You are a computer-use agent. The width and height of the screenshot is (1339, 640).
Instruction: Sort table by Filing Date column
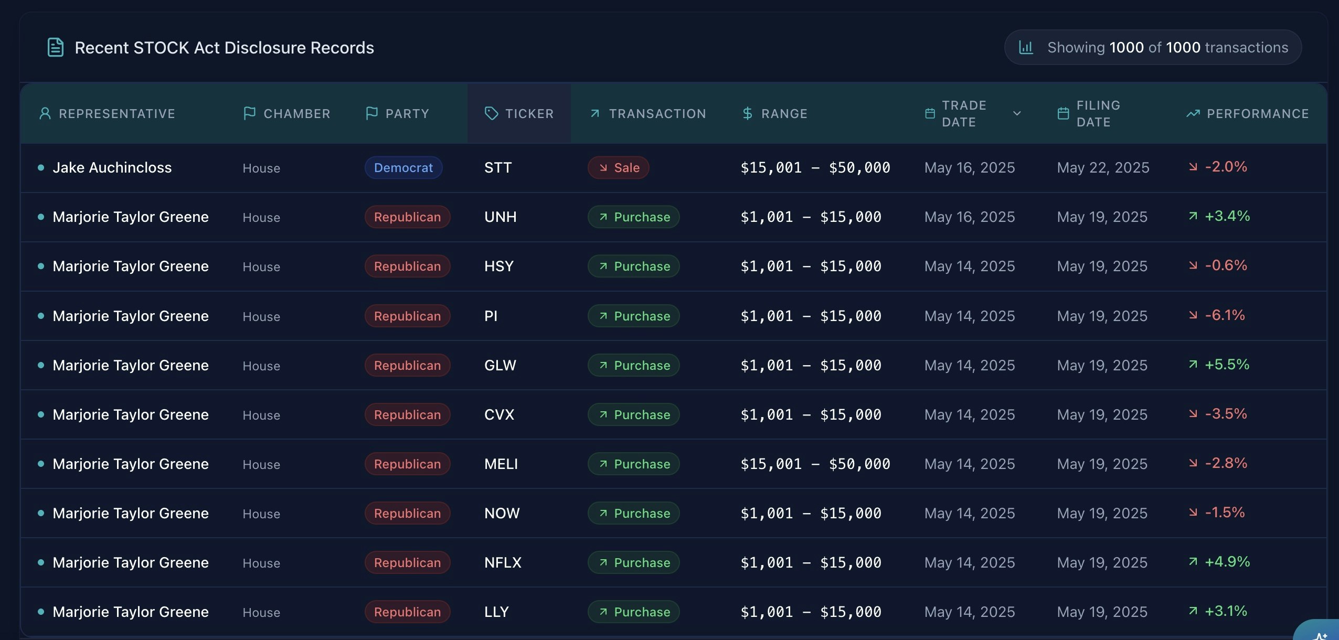tap(1099, 114)
